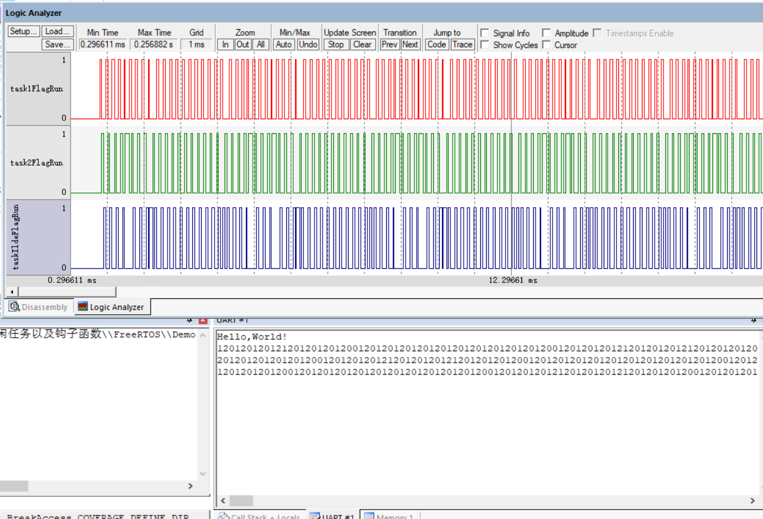Viewport: 763px width, 519px height.
Task: Click the Zoom All button
Action: (x=260, y=45)
